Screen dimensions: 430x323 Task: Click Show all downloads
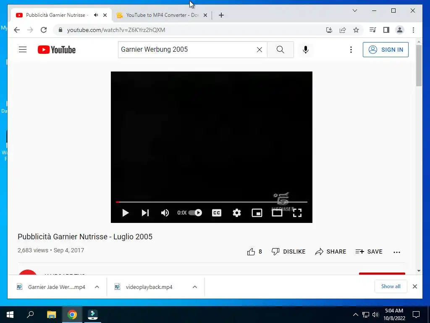[391, 286]
